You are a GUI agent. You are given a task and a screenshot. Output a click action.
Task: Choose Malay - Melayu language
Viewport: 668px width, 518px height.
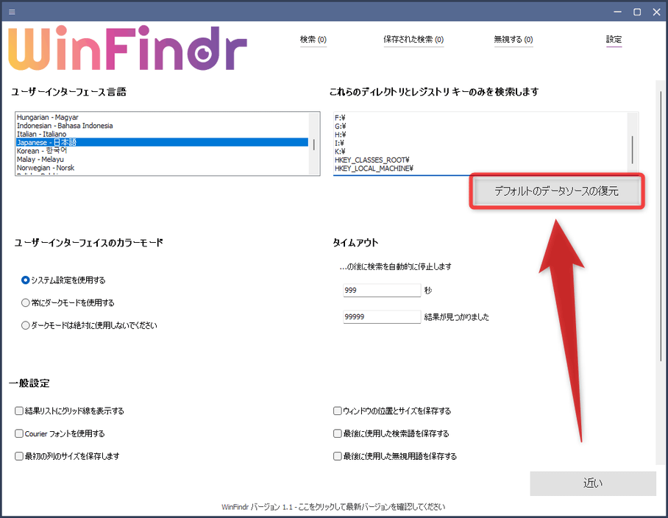pos(162,160)
